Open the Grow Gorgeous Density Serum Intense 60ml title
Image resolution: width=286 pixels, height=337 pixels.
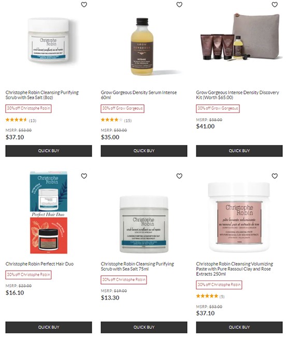(x=139, y=95)
